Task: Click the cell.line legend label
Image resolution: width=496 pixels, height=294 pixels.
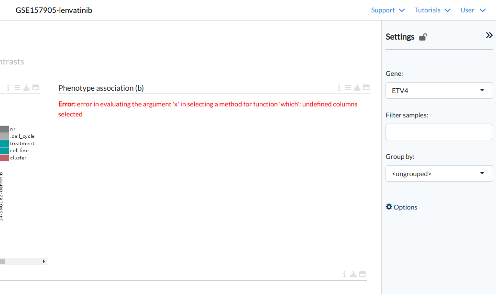Action: pos(19,151)
